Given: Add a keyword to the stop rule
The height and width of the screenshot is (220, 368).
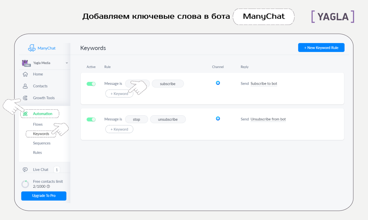Looking at the screenshot, I should (119, 129).
